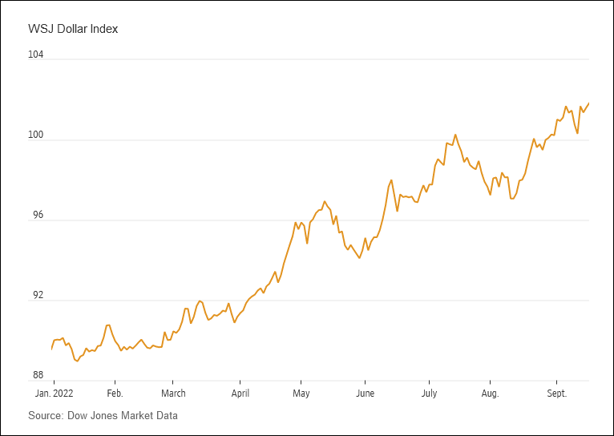Click the 104 y-axis label
Image resolution: width=614 pixels, height=436 pixels.
(x=37, y=55)
